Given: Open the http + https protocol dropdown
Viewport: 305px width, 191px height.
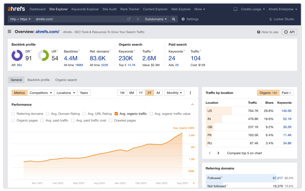Looking at the screenshot, I should point(20,19).
